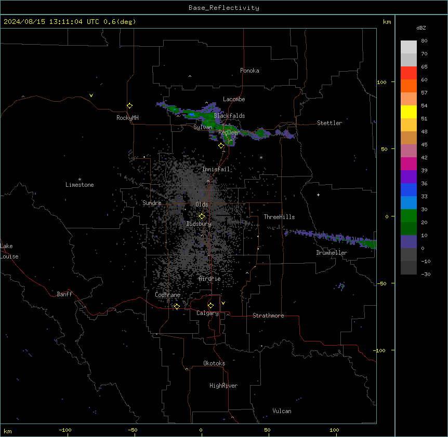Select the light gray 80 dBZ swatch
Image resolution: width=448 pixels, height=437 pixels.
pos(409,47)
